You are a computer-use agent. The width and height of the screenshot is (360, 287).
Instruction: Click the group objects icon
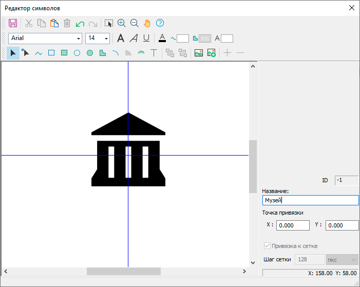point(170,53)
